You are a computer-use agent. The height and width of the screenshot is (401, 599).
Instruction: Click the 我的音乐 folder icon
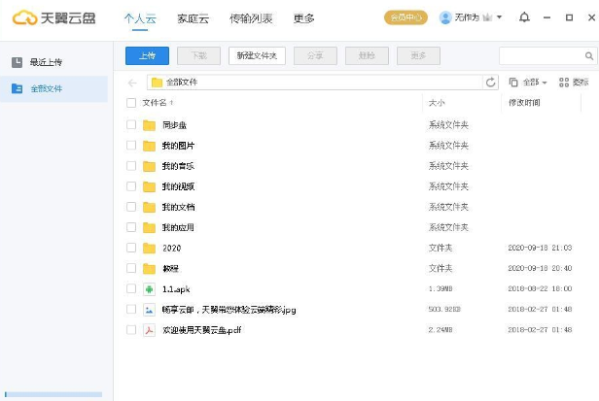149,166
